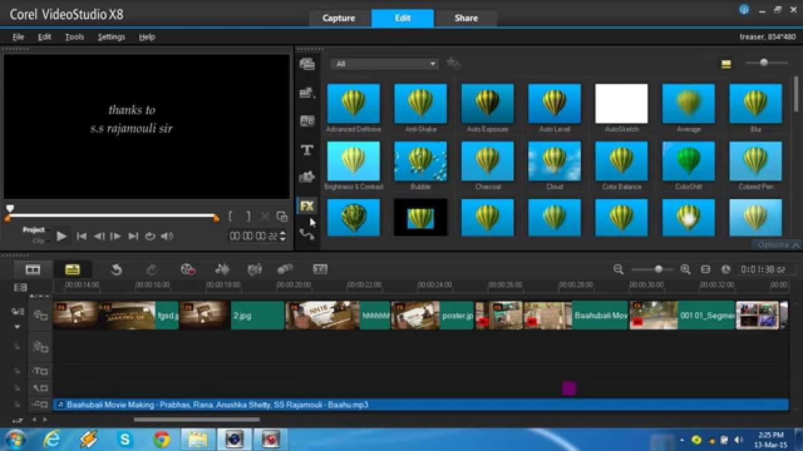Adjust the timeline zoom slider

[658, 269]
